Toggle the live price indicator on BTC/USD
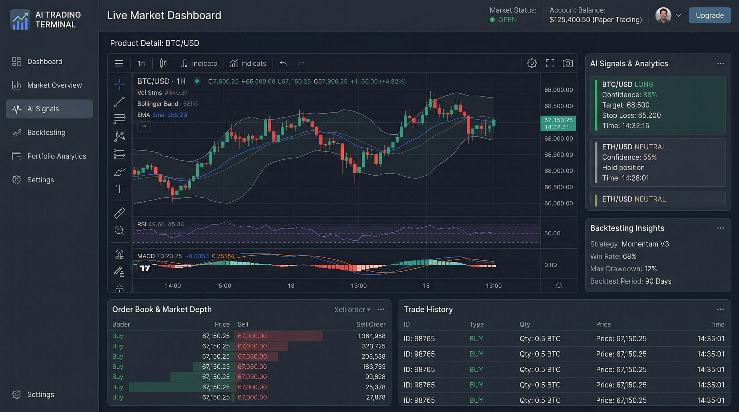Viewport: 739px width, 412px height. (x=197, y=81)
